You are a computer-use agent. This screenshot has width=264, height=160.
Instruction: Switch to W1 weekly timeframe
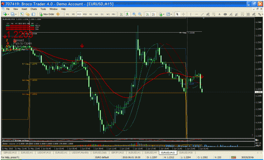click(108, 14)
